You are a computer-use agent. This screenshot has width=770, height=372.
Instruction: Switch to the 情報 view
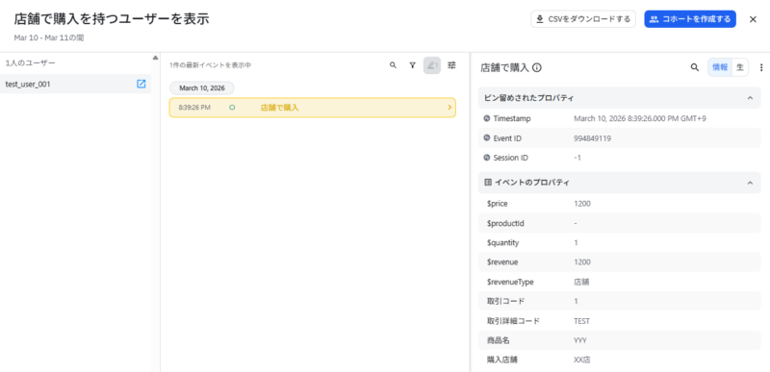click(720, 67)
